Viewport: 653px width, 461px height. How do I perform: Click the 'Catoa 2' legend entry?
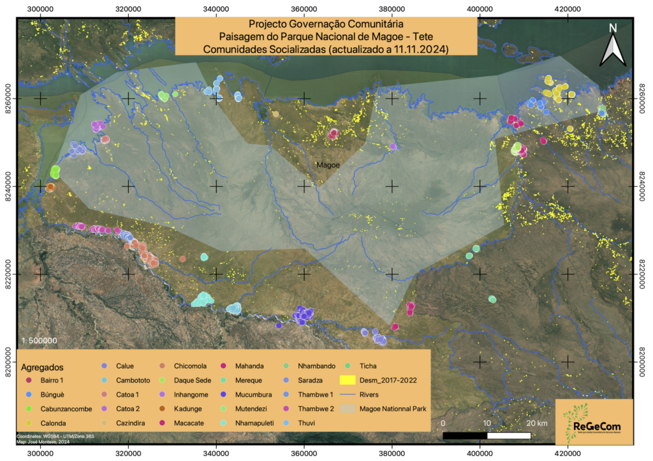click(121, 409)
